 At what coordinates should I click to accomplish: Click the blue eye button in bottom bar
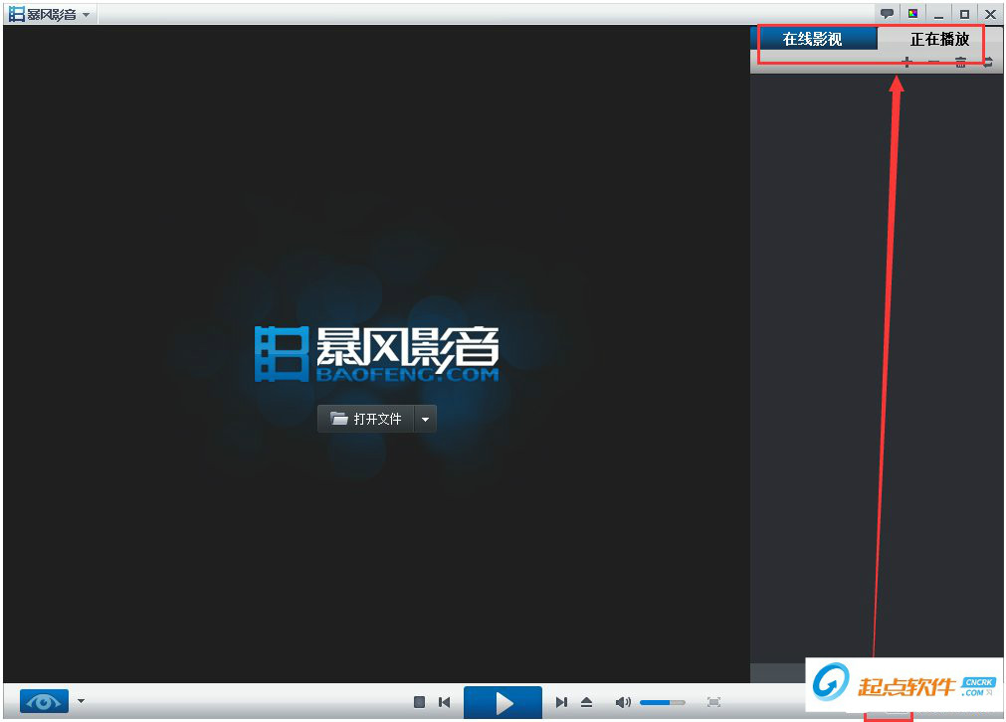point(44,701)
